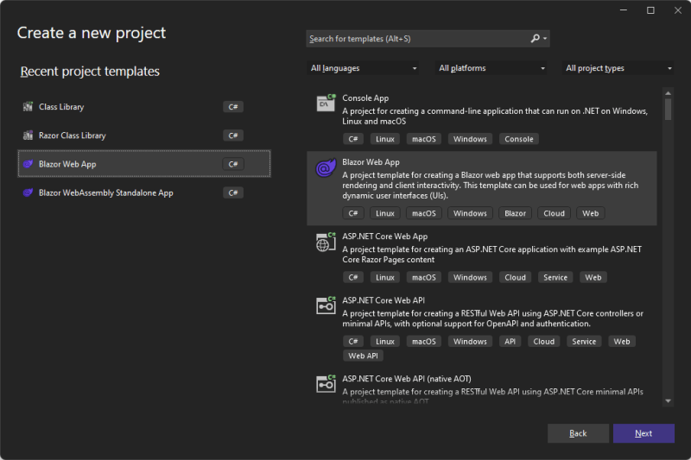Click the Web API tag
Viewport: 691px width, 460px height.
[x=363, y=356]
